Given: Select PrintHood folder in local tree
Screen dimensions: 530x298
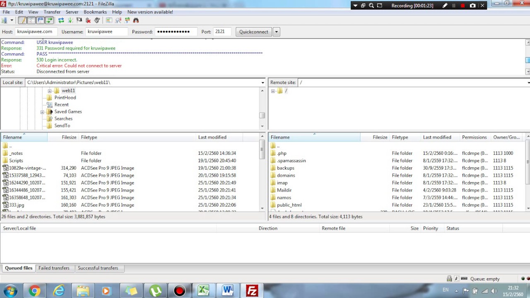Looking at the screenshot, I should 65,98.
